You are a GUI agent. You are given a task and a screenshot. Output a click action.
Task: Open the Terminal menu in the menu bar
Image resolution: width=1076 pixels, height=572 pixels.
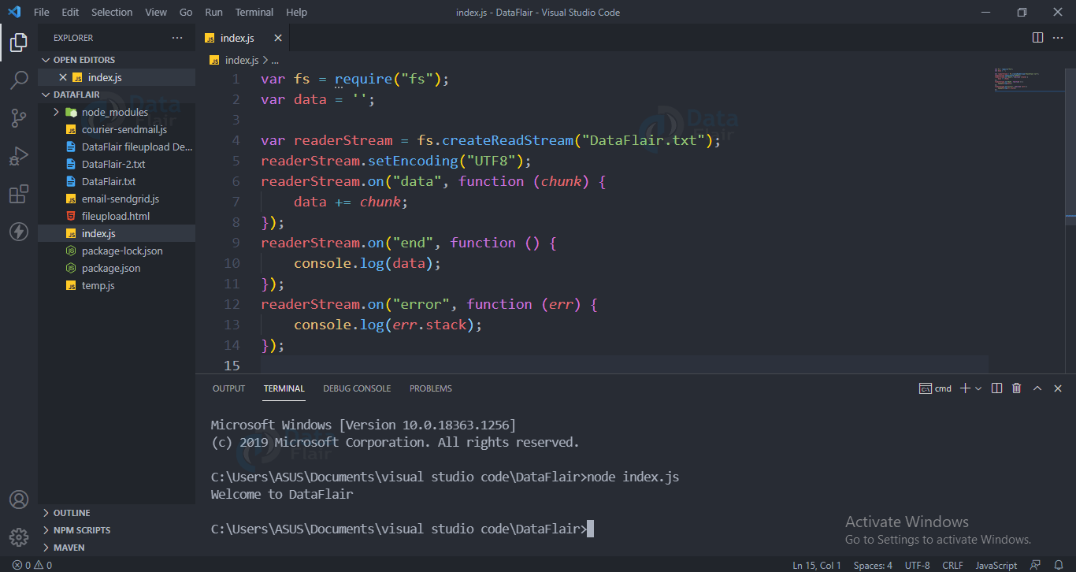(x=254, y=12)
